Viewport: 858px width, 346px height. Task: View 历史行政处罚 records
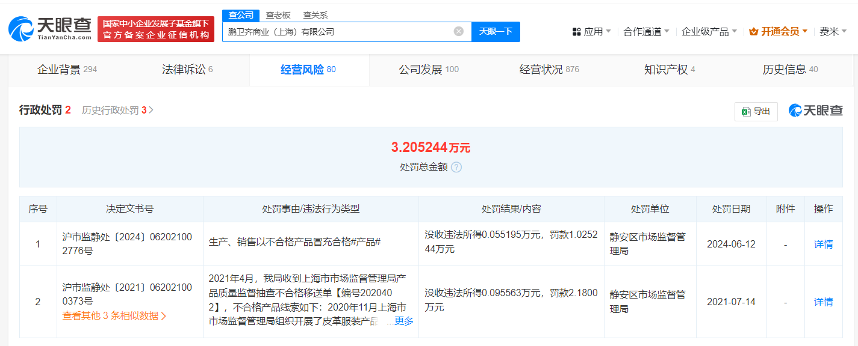(114, 111)
